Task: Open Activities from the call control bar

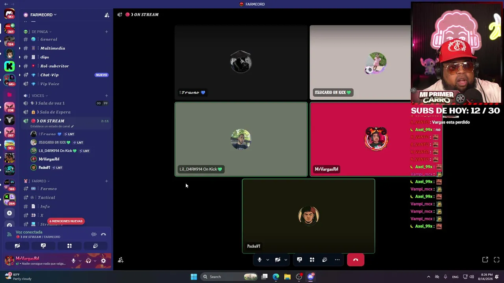Action: point(312,260)
